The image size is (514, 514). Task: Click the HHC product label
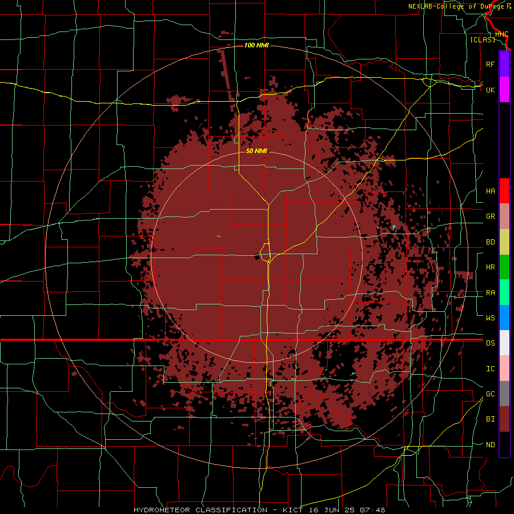[x=501, y=34]
